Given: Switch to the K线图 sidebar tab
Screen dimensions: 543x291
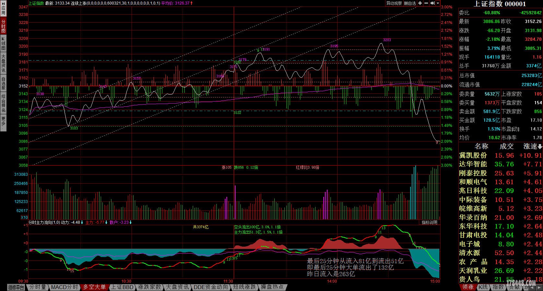Looking at the screenshot, I should [x=3, y=43].
